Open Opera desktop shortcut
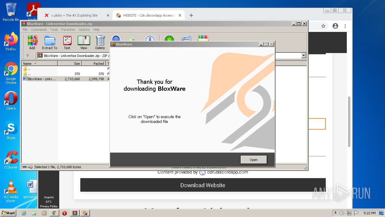The image size is (385, 217). pyautogui.click(x=11, y=101)
